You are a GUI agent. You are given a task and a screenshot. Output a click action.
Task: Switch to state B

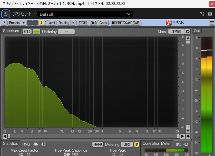pos(45,23)
